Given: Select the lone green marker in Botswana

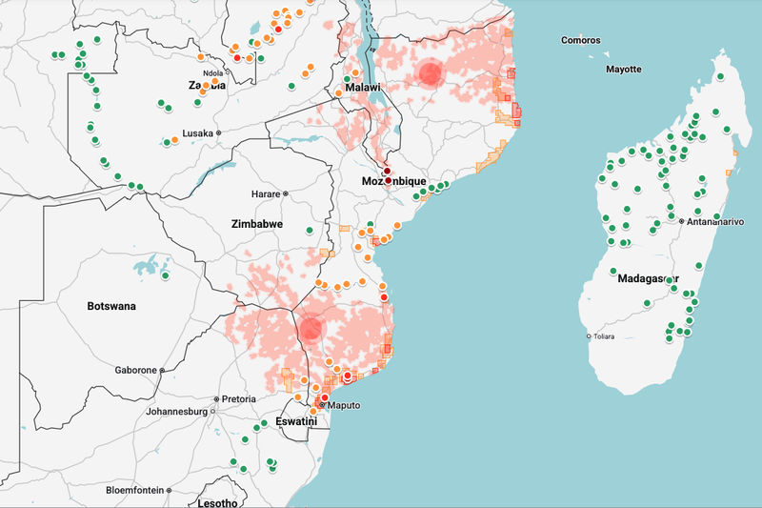Looking at the screenshot, I should tap(166, 276).
